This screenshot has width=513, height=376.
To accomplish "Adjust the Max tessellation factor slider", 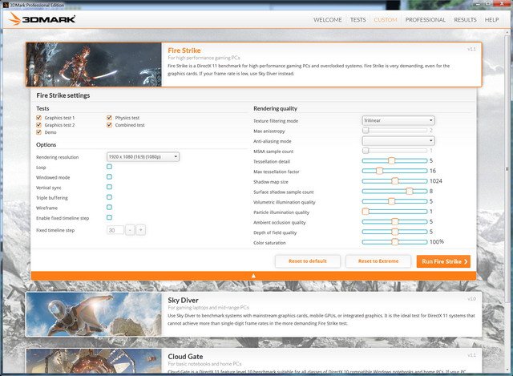I will point(394,171).
